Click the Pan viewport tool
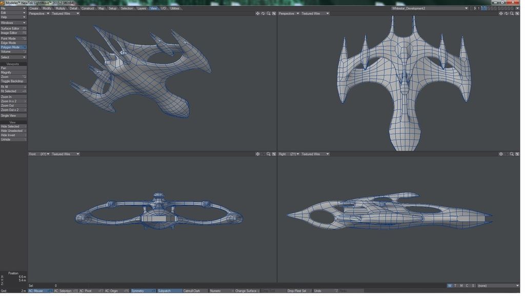Screen dimensions: 525x305 [x=13, y=68]
